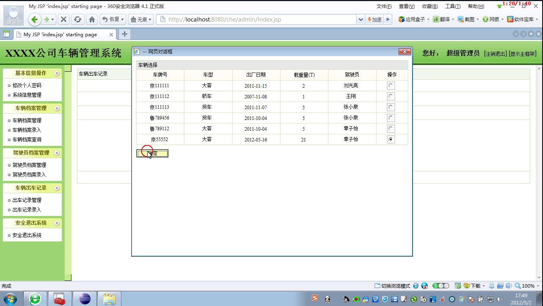
Task: Open a new tab with plus button
Action: click(124, 34)
